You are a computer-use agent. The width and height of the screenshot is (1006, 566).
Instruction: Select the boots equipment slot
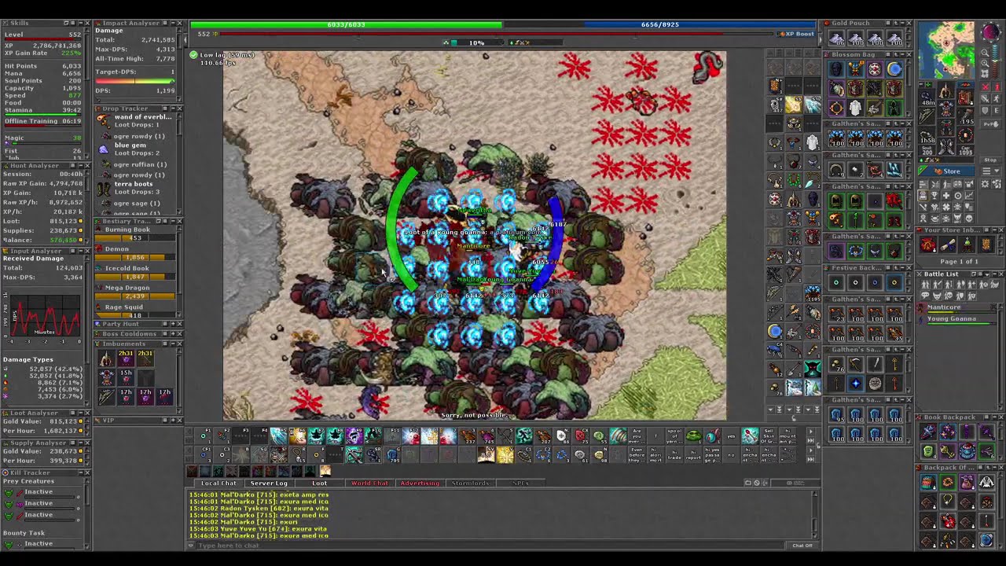946,145
